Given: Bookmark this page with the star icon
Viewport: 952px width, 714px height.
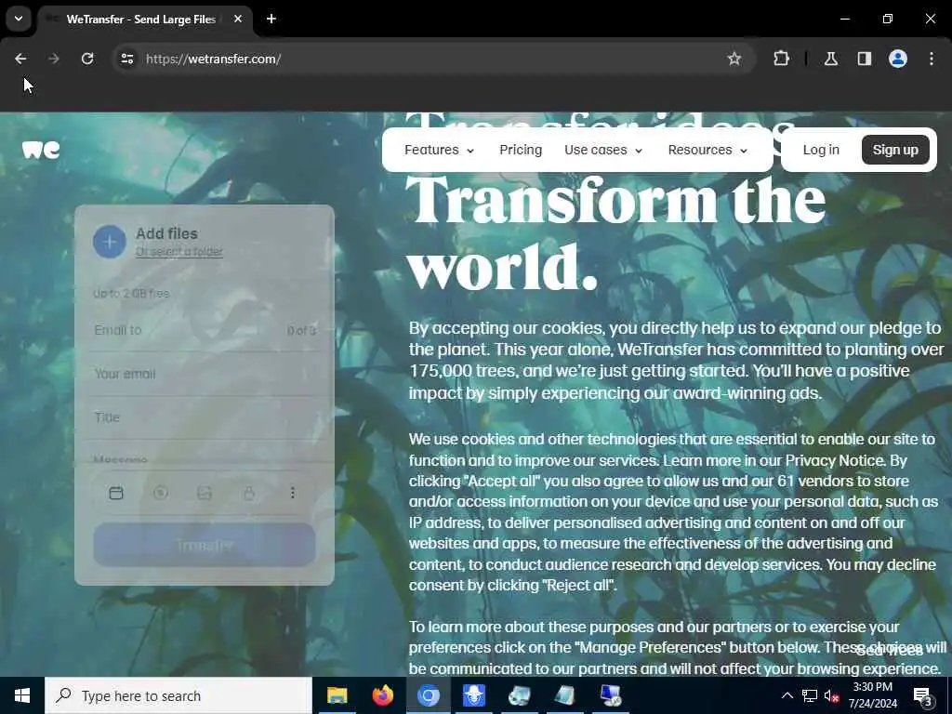Looking at the screenshot, I should (x=734, y=59).
